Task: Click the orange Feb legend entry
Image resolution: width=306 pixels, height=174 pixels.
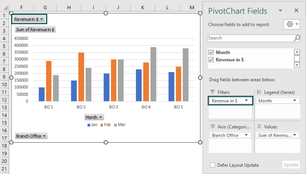Action: point(106,125)
